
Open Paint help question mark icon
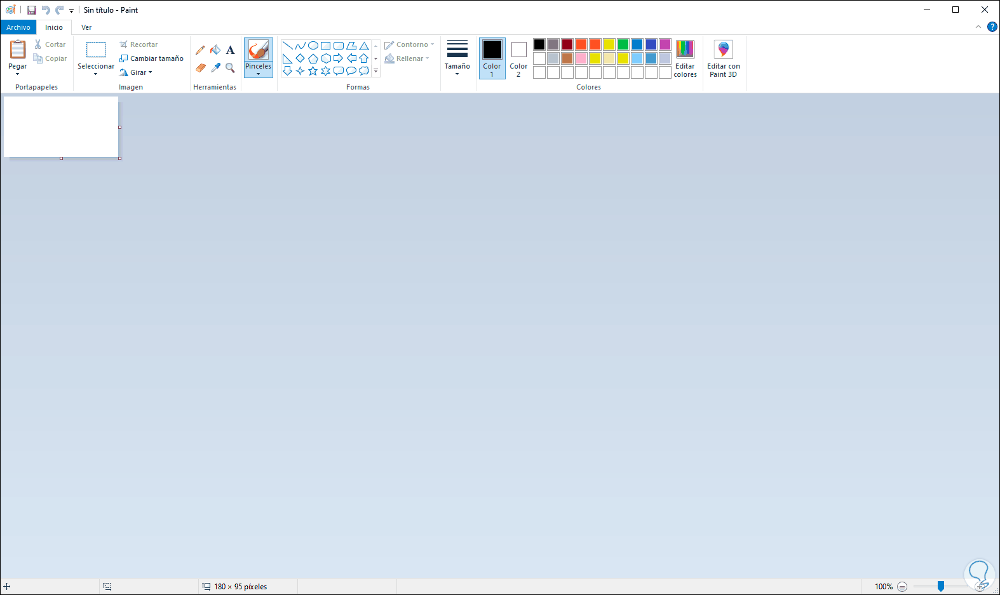coord(992,27)
